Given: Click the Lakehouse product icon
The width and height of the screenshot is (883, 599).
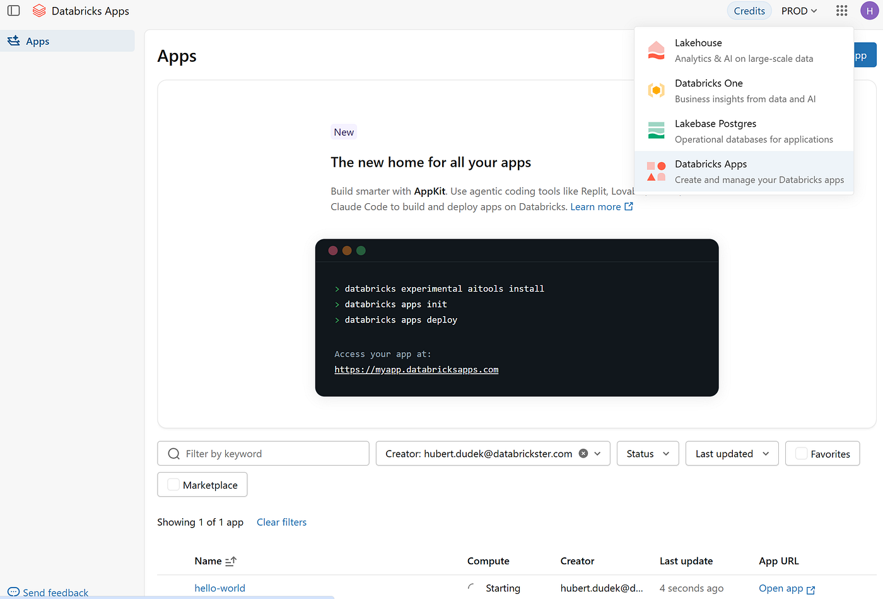Looking at the screenshot, I should pyautogui.click(x=656, y=50).
